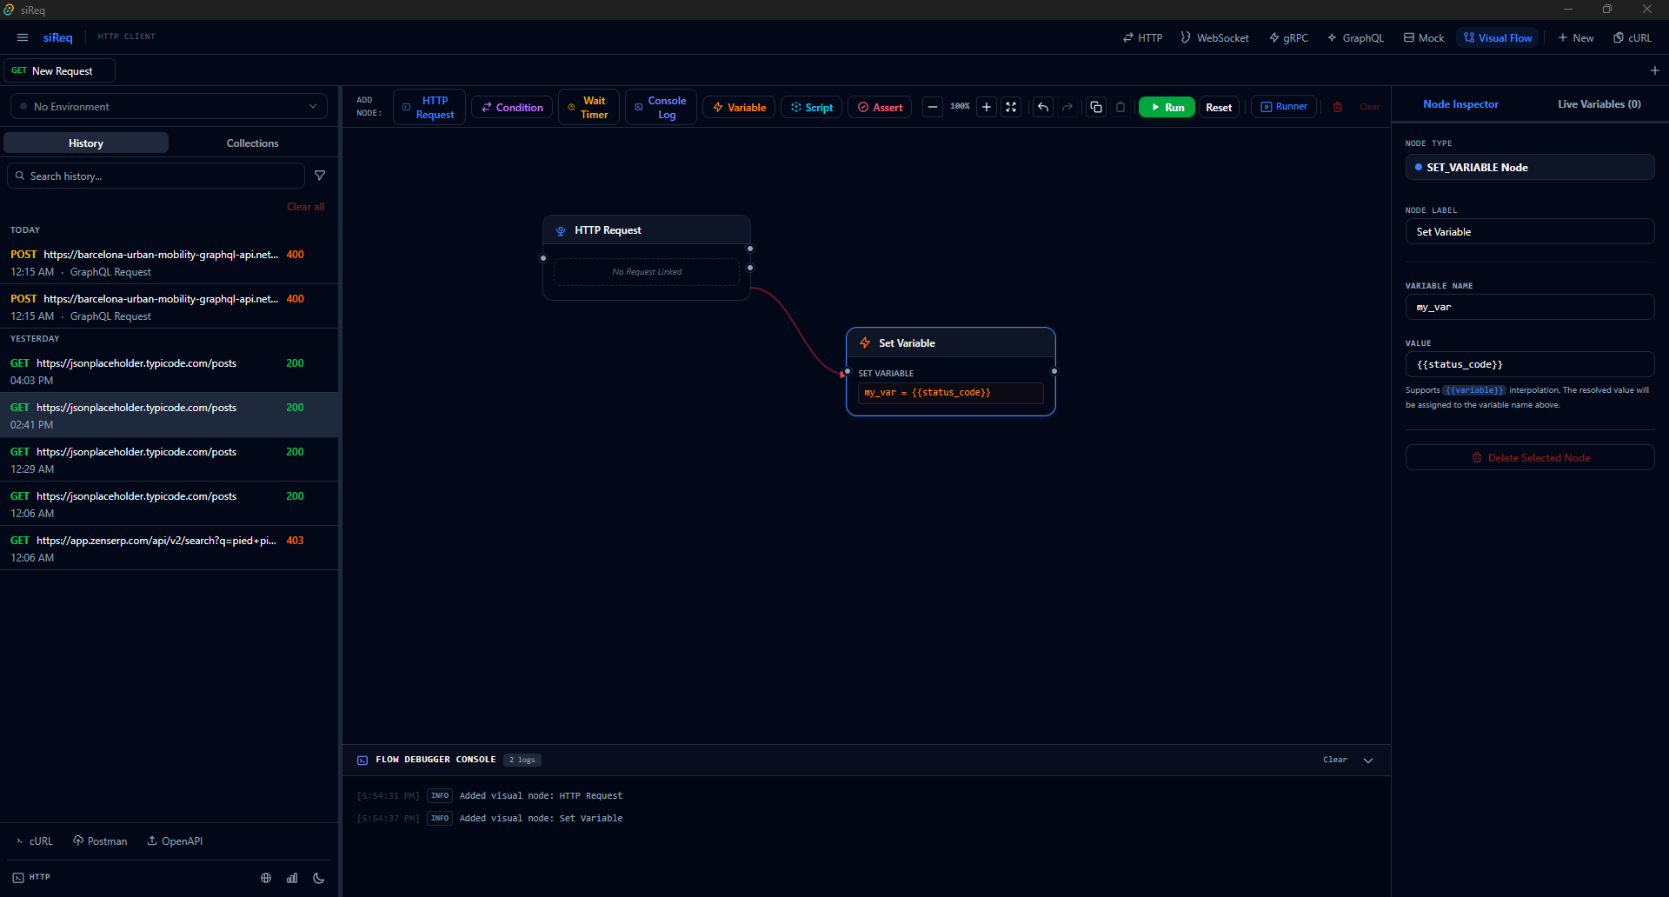The height and width of the screenshot is (897, 1669).
Task: Click the Search history field
Action: (156, 176)
